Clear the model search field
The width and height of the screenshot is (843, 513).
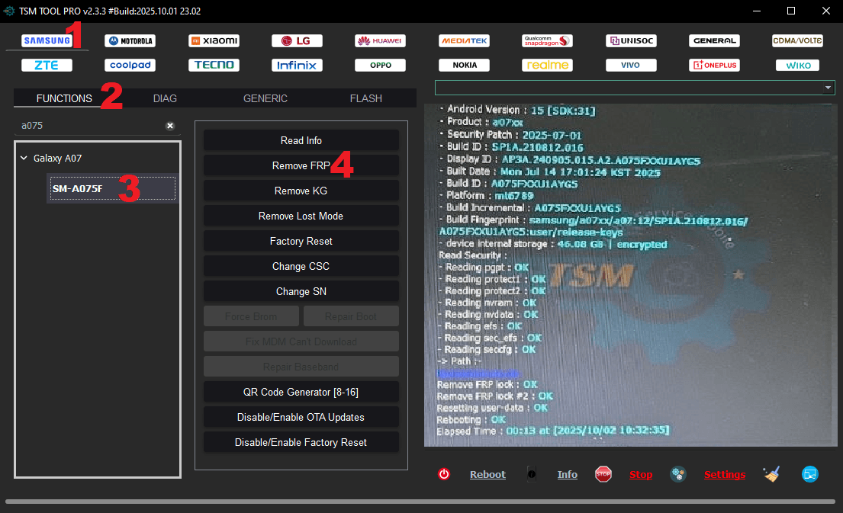tap(170, 125)
